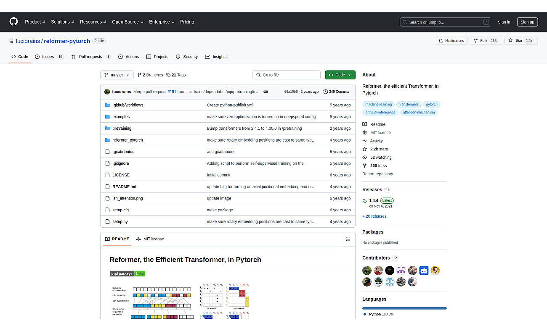Click the Report repository link
Screen dimensions: 547x331
(x=377, y=174)
